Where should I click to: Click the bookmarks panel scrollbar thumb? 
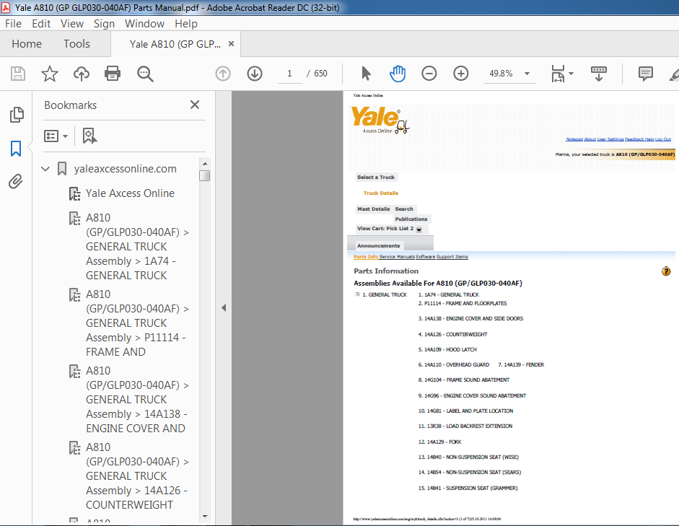(205, 176)
